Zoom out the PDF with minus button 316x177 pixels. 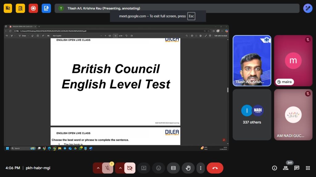click(101, 36)
